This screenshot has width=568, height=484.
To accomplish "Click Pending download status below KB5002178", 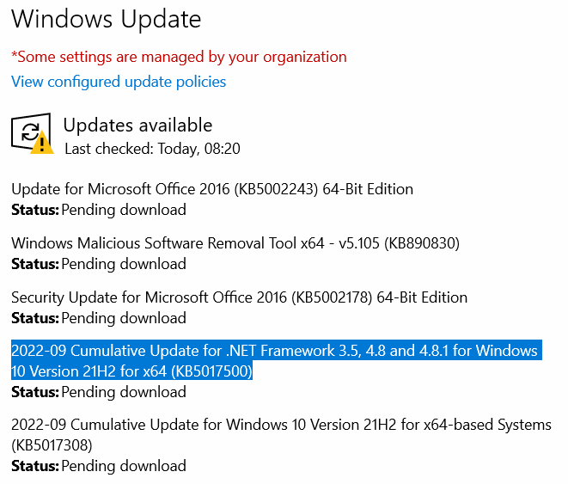I will 124,318.
